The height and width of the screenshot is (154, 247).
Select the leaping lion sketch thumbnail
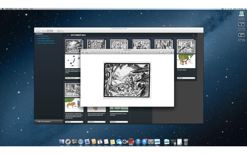click(186, 47)
